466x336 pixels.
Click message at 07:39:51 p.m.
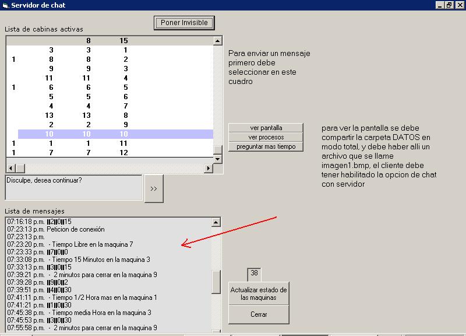click(x=39, y=290)
